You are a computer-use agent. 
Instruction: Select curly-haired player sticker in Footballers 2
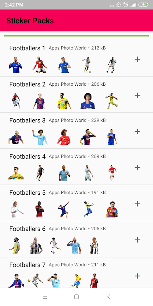pyautogui.click(x=88, y=101)
